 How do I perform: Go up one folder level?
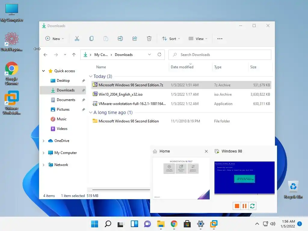[74, 55]
